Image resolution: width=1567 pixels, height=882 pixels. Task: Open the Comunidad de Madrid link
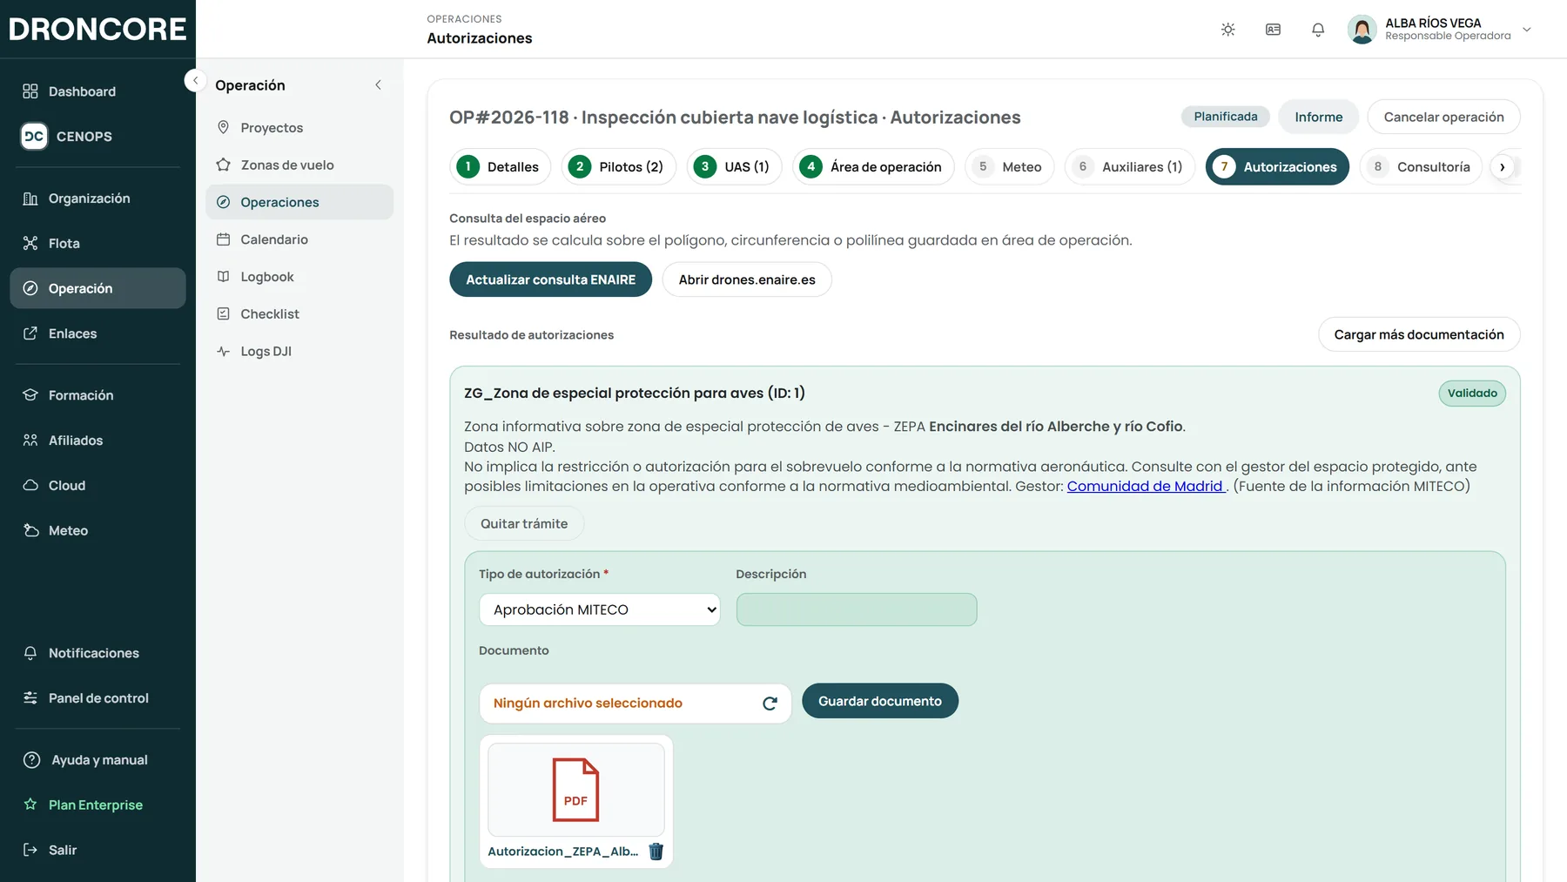coord(1145,487)
